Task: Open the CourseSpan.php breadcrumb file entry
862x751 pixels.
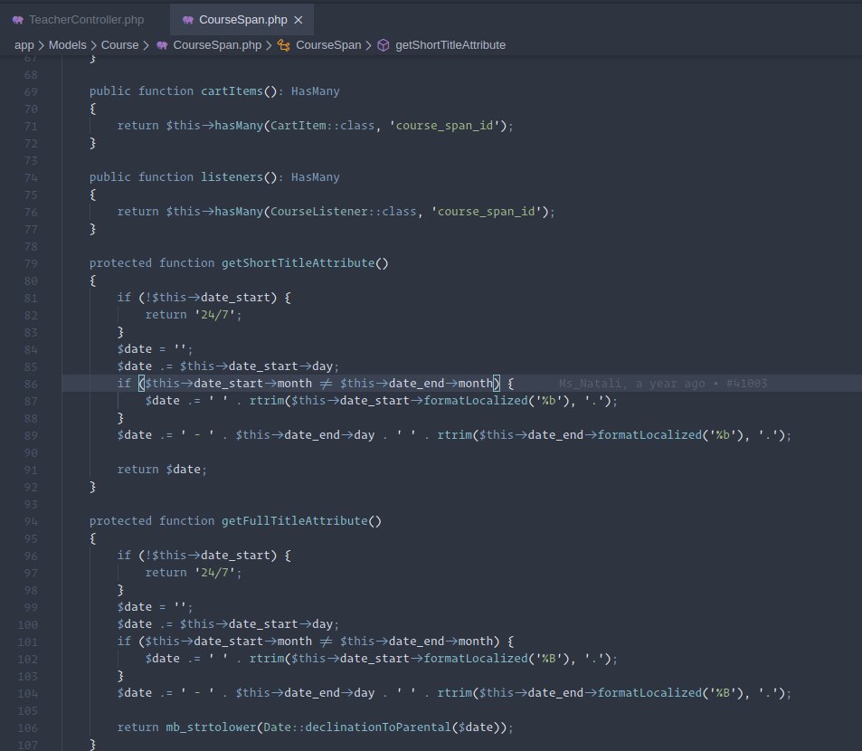Action: 217,45
